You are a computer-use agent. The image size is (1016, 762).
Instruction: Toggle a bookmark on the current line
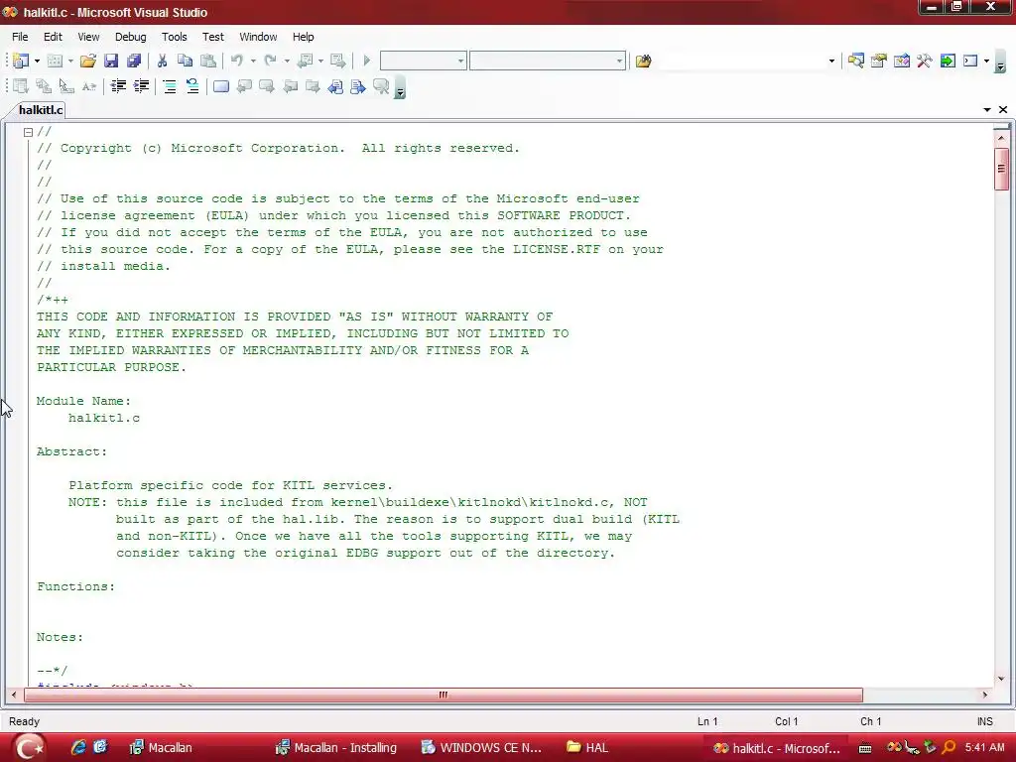221,86
